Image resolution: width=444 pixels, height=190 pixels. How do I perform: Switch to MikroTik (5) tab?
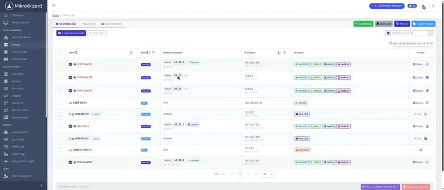pos(89,24)
